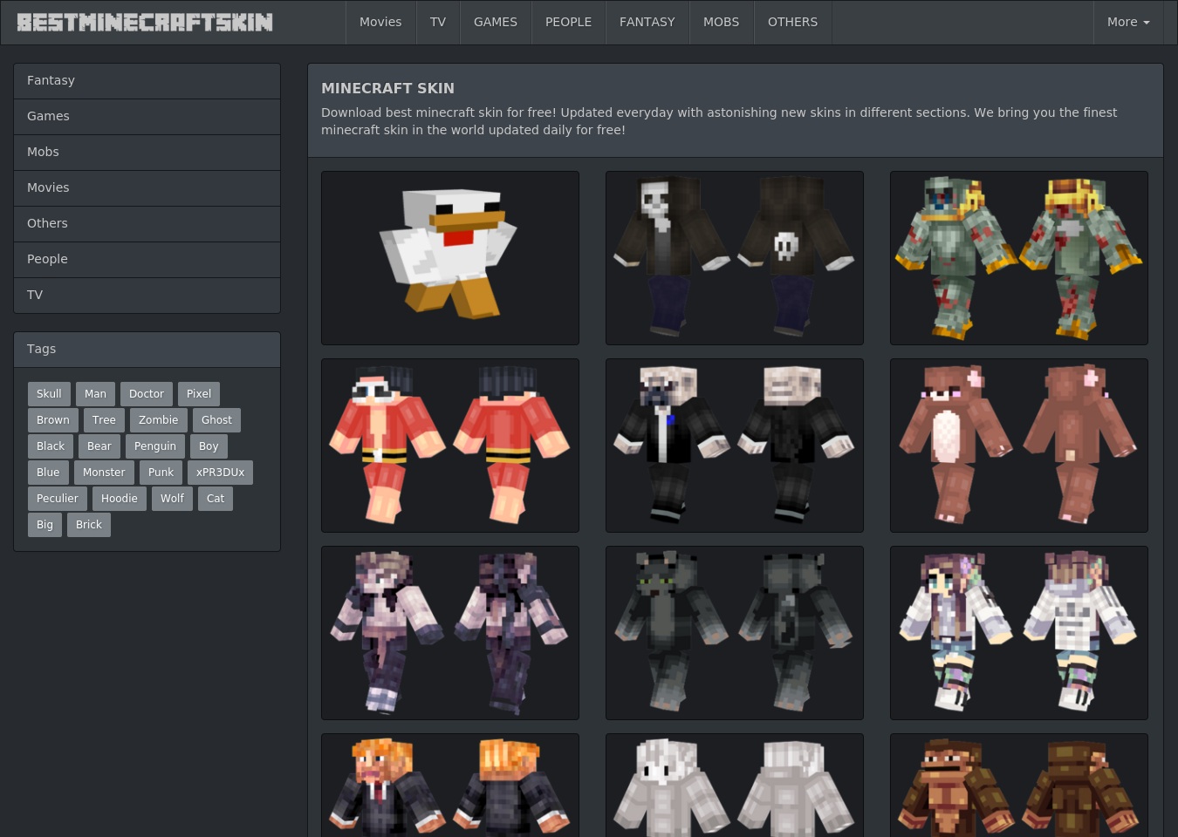
Task: Click the MINECRAFT SKIN heading
Action: tap(387, 88)
